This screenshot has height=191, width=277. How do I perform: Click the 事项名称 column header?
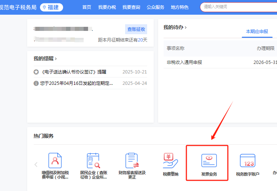175,48
